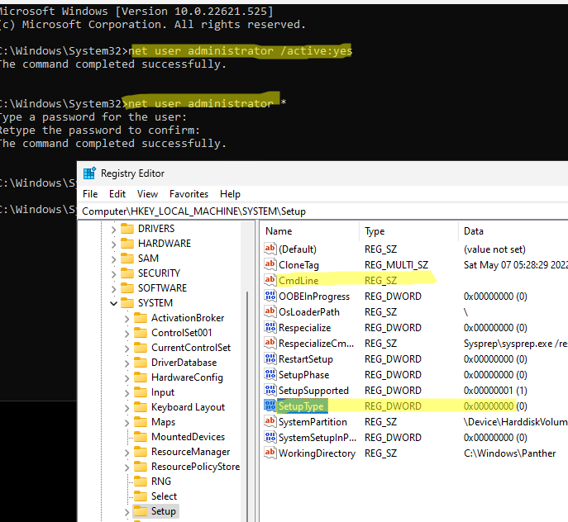568x522 pixels.
Task: Click the CmdLine string value icon
Action: click(x=270, y=280)
